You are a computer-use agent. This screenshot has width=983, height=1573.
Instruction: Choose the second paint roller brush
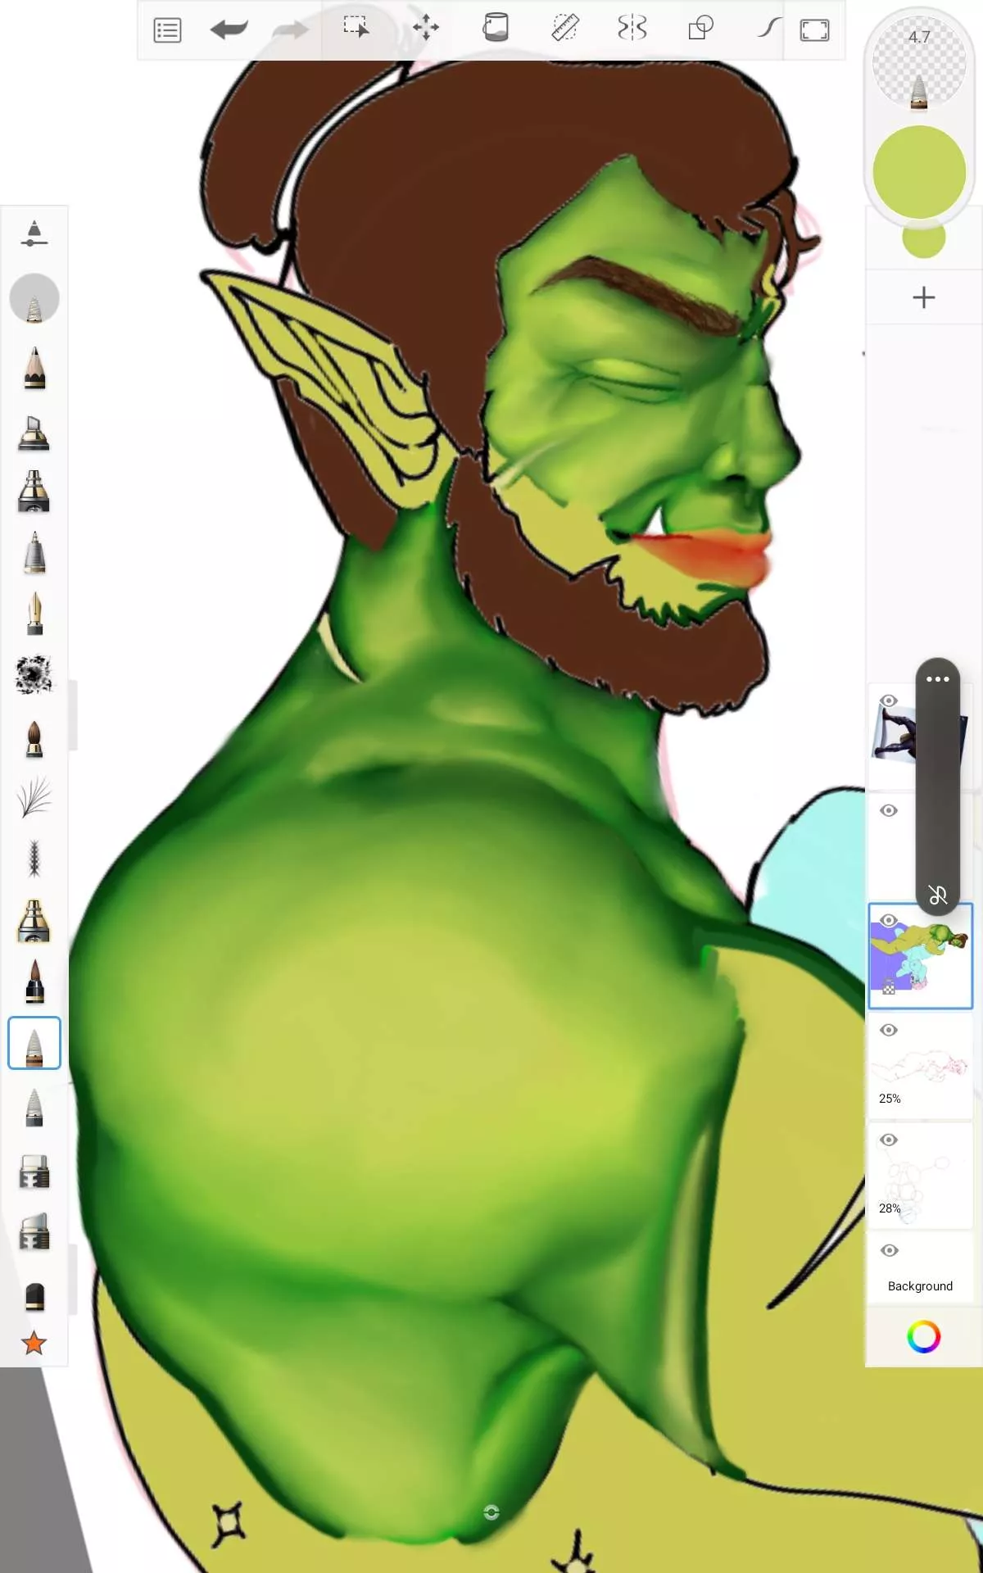coord(34,1231)
